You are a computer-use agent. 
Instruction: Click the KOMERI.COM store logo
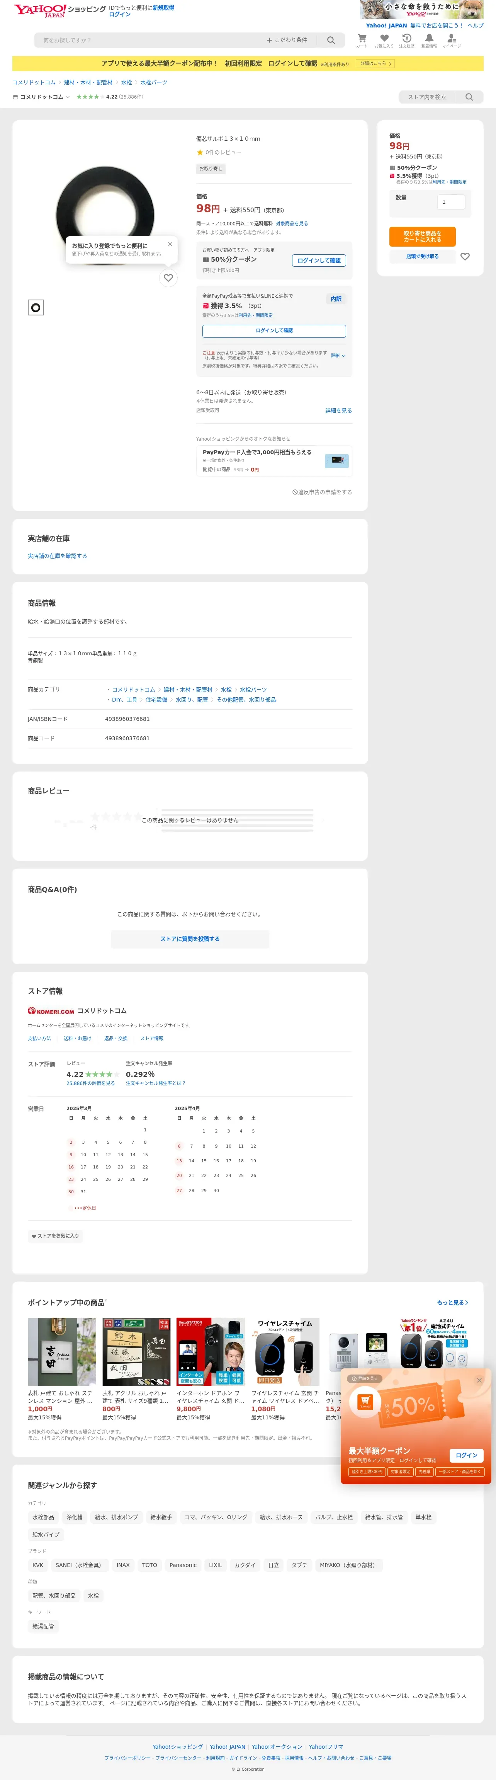coord(51,1011)
